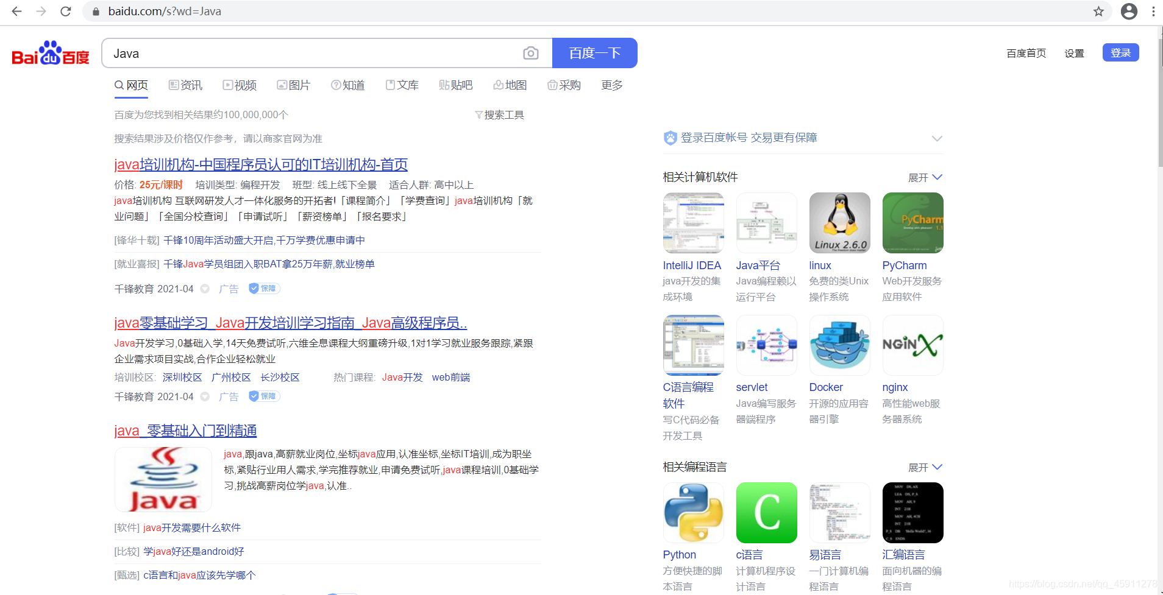Open the browser profile account icon
This screenshot has width=1163, height=595.
pyautogui.click(x=1129, y=12)
